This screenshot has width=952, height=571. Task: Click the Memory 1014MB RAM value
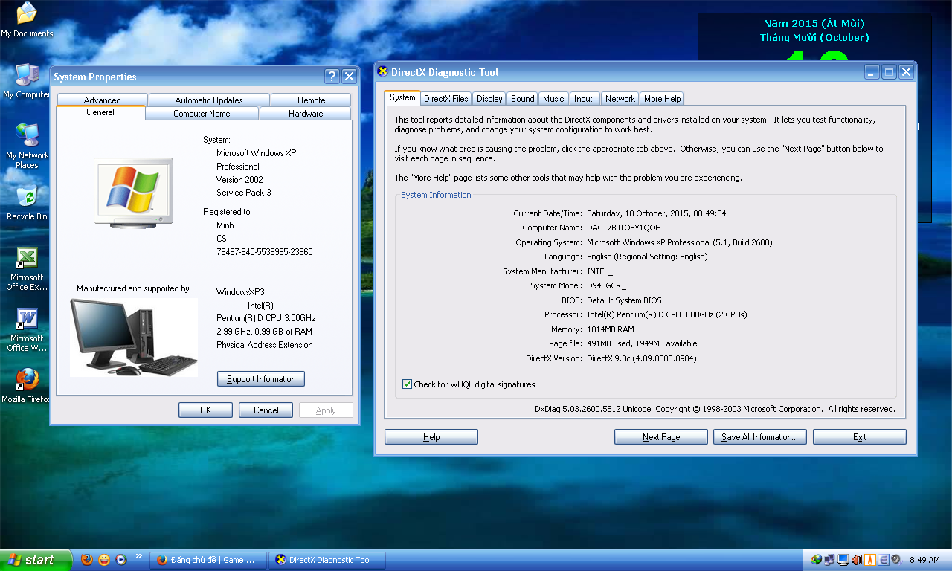point(611,329)
